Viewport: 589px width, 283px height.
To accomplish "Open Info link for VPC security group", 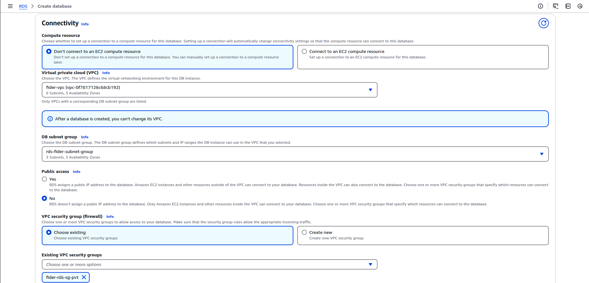I will point(110,217).
